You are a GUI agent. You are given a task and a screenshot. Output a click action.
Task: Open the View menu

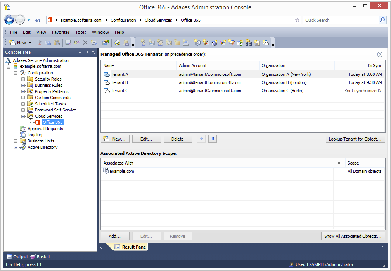(x=41, y=32)
